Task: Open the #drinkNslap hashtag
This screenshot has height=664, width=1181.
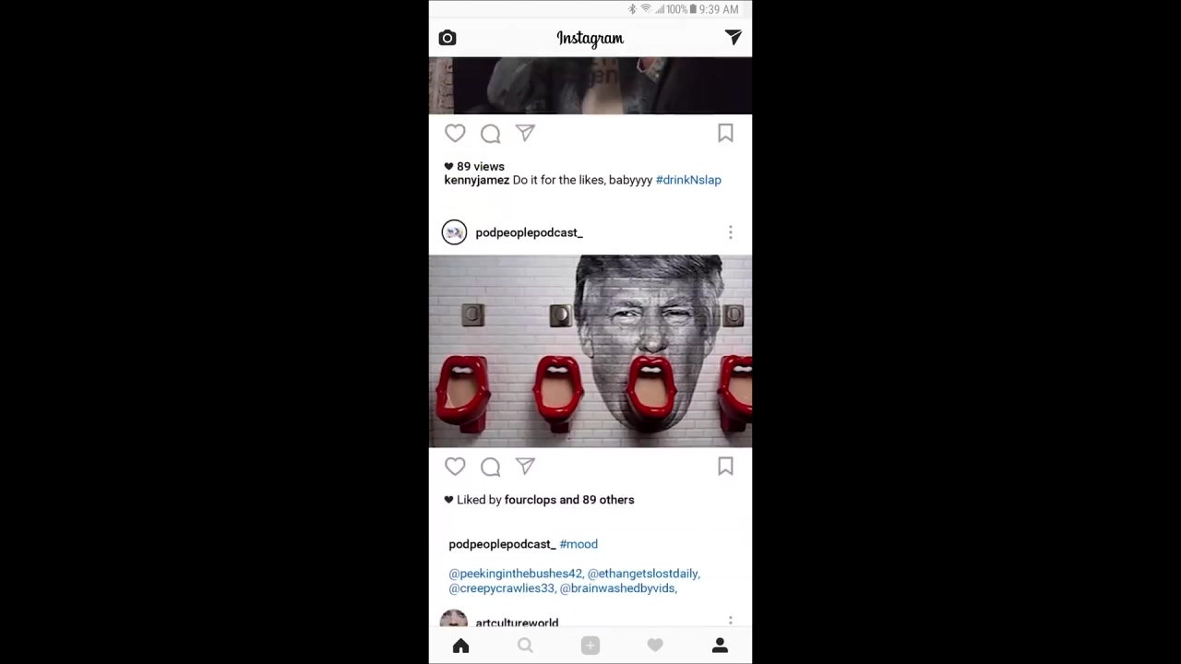Action: [688, 180]
